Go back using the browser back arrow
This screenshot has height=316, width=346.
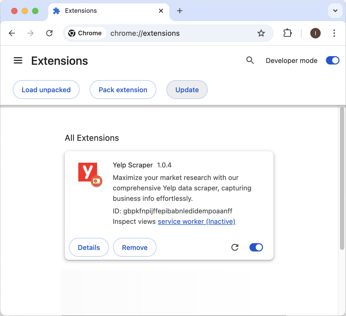12,33
